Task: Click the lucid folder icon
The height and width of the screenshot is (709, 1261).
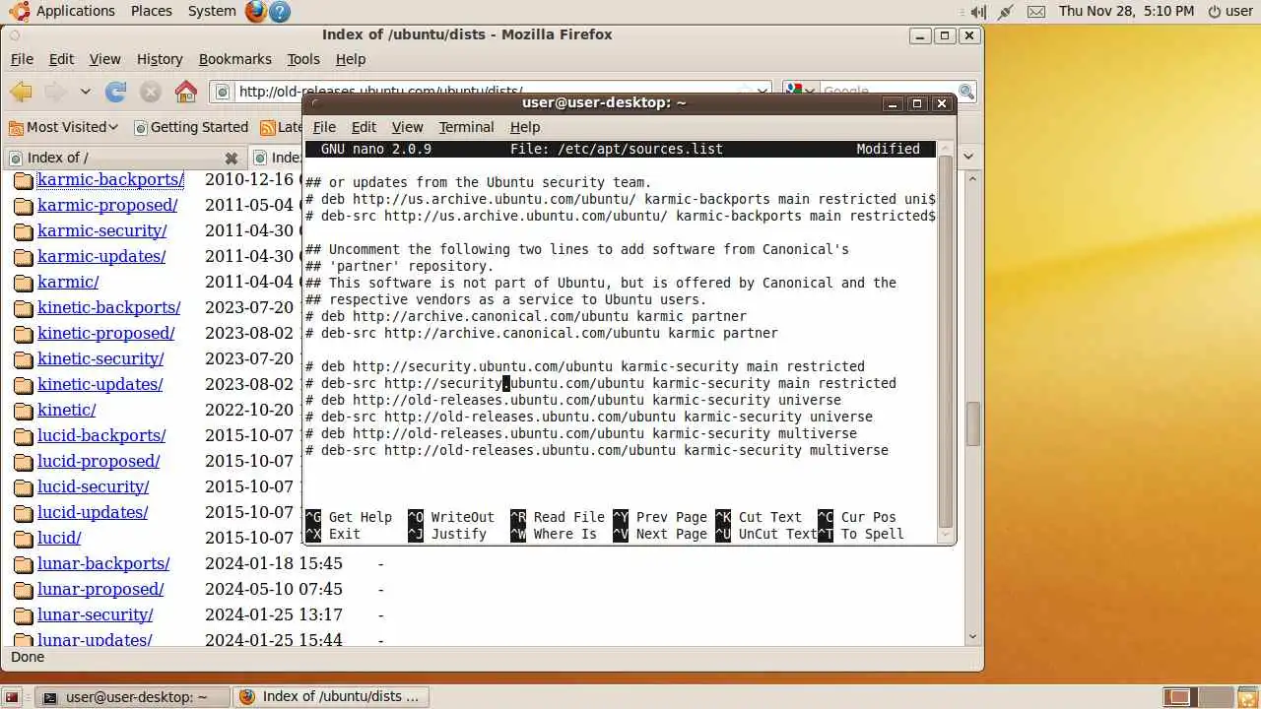Action: (23, 539)
